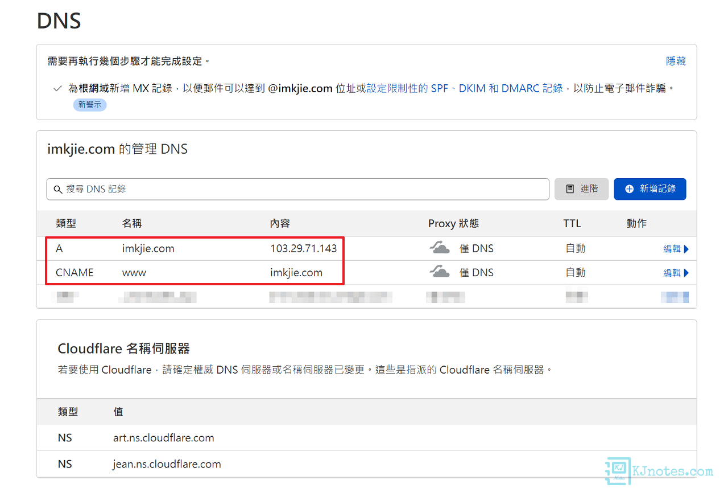This screenshot has width=728, height=488.
Task: Click the 名稱 column header
Action: [132, 224]
